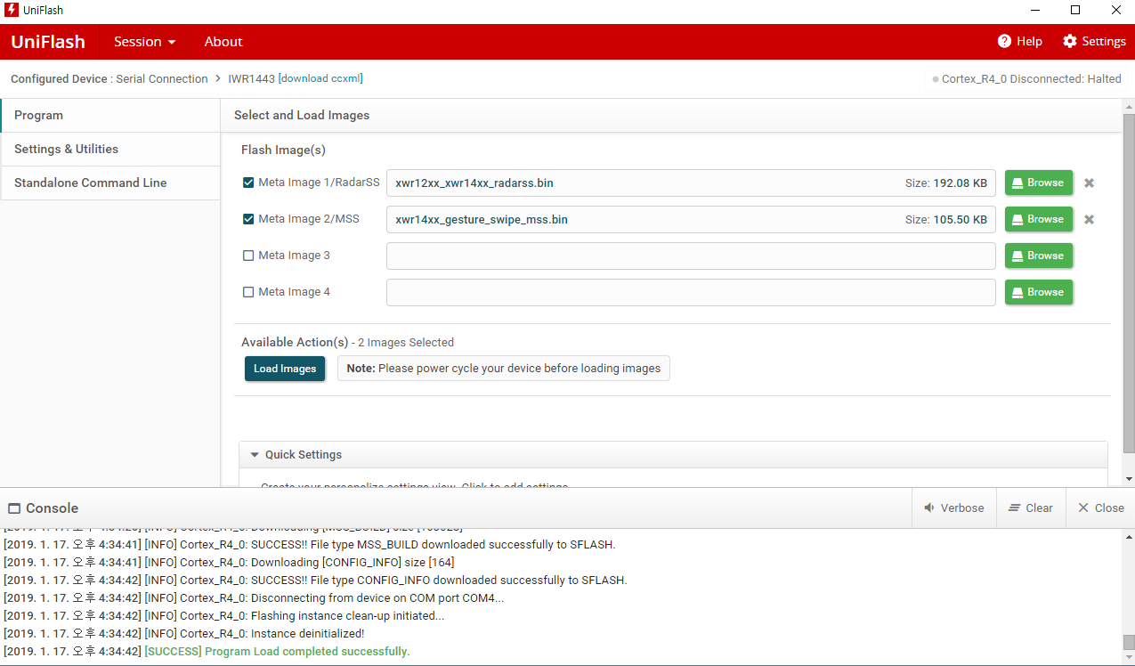Click the IWR1443 device name
The height and width of the screenshot is (666, 1135).
(x=251, y=79)
